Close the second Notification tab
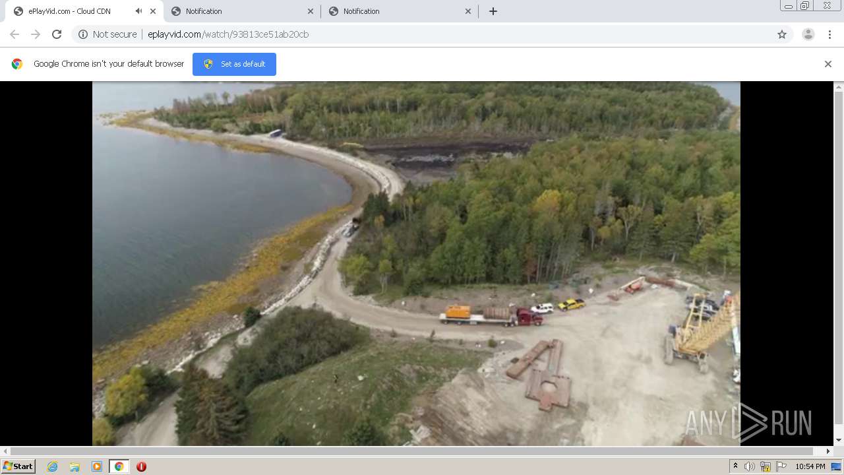Image resolution: width=844 pixels, height=475 pixels. pos(468,11)
